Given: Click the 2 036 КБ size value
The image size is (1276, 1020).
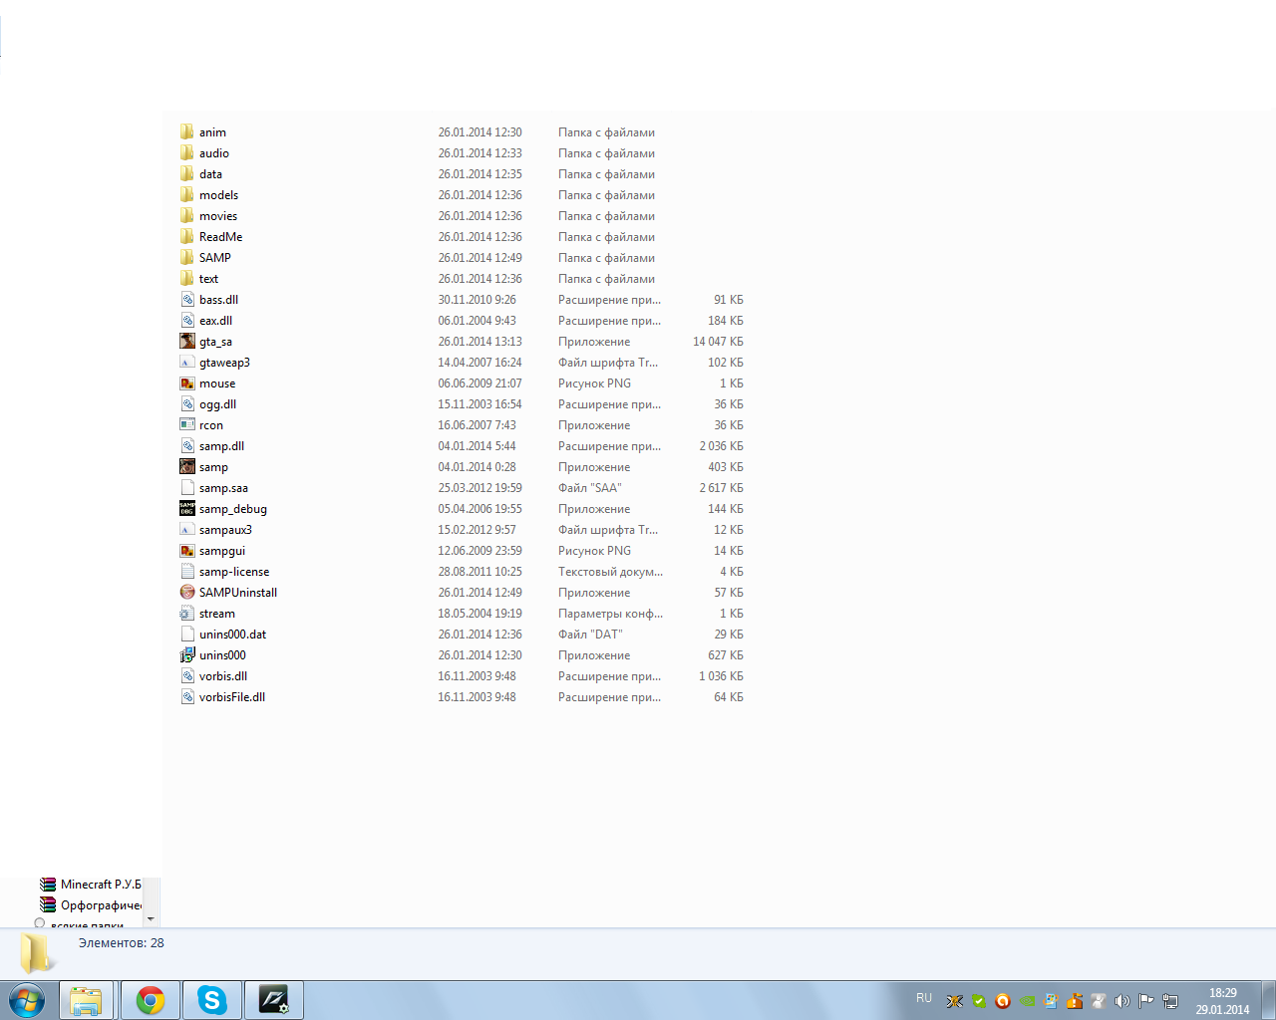Looking at the screenshot, I should (722, 446).
